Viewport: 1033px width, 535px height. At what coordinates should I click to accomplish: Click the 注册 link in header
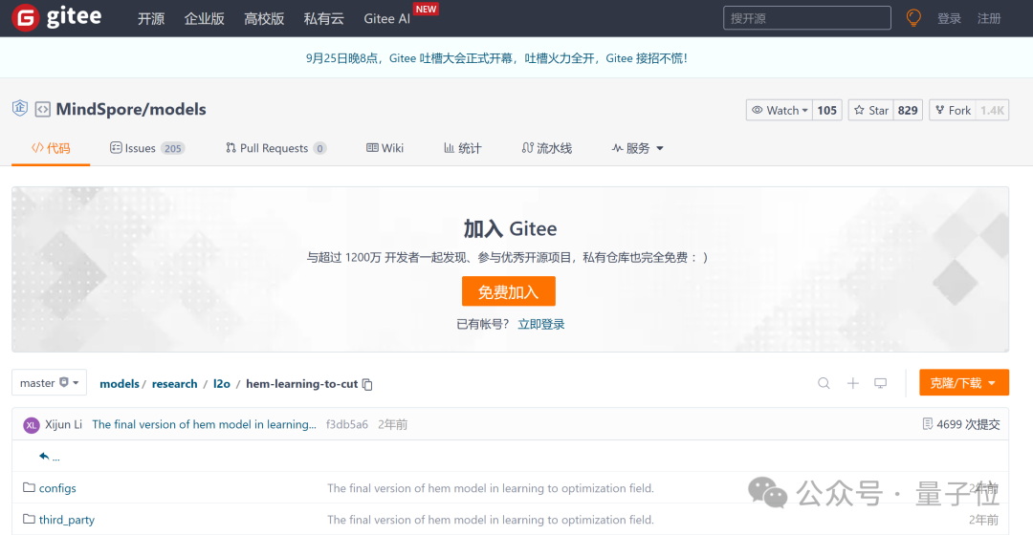[989, 18]
